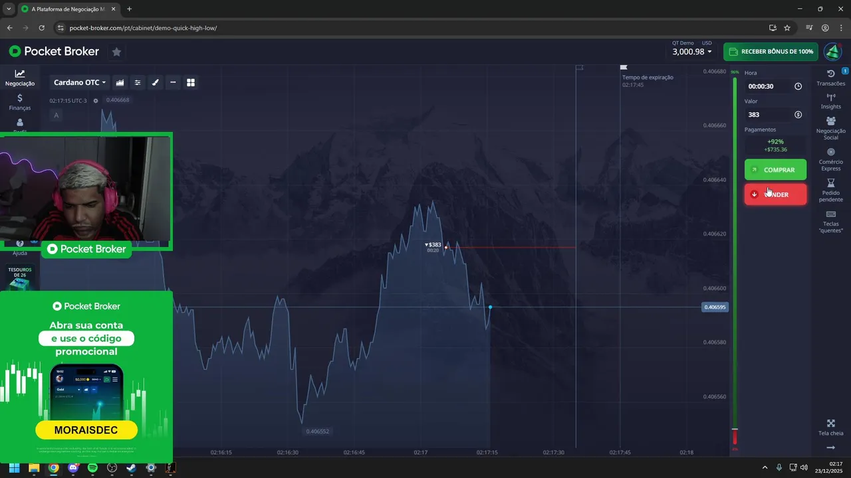Open the multi-chart grid layout icon

pyautogui.click(x=191, y=82)
